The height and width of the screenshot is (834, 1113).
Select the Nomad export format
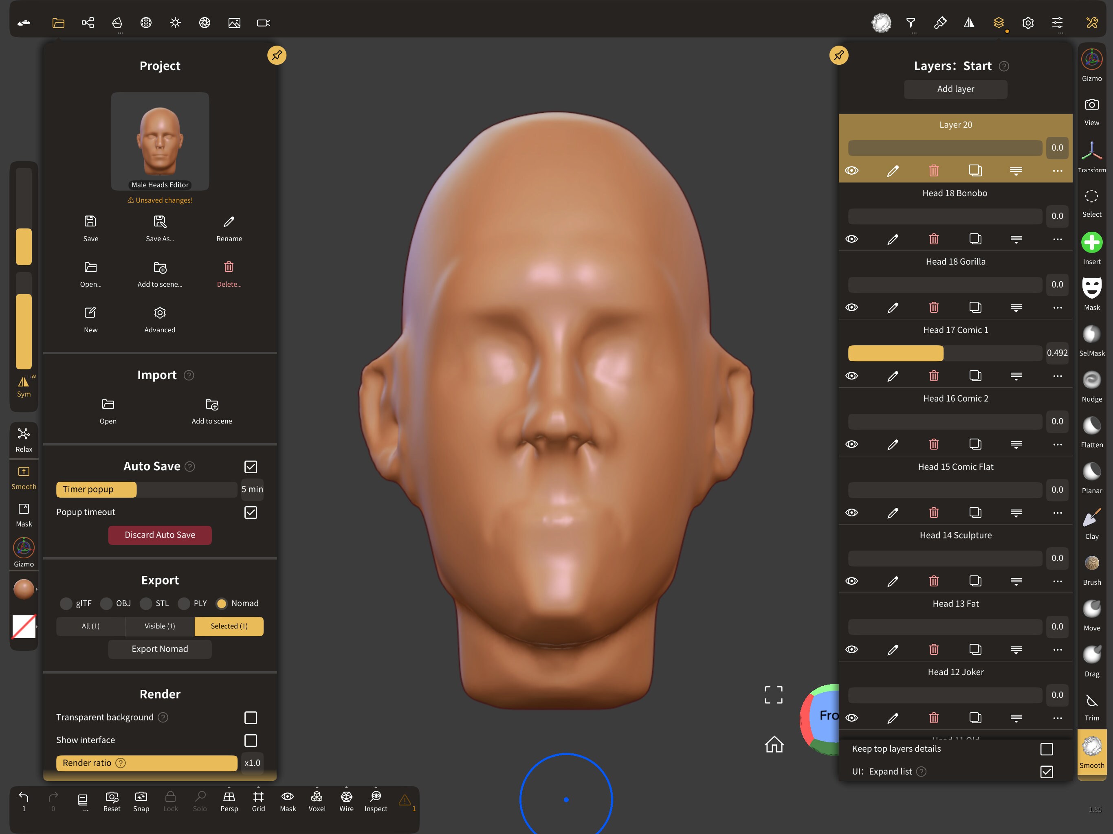coord(222,603)
